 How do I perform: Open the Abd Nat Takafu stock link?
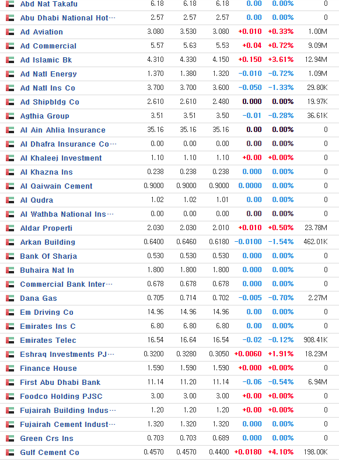49,4
